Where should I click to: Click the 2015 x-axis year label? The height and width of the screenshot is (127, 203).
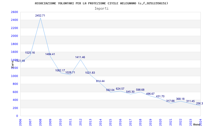click(x=110, y=122)
